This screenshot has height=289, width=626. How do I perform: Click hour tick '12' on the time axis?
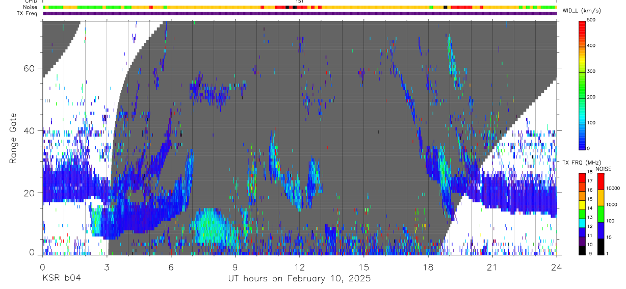pos(300,267)
